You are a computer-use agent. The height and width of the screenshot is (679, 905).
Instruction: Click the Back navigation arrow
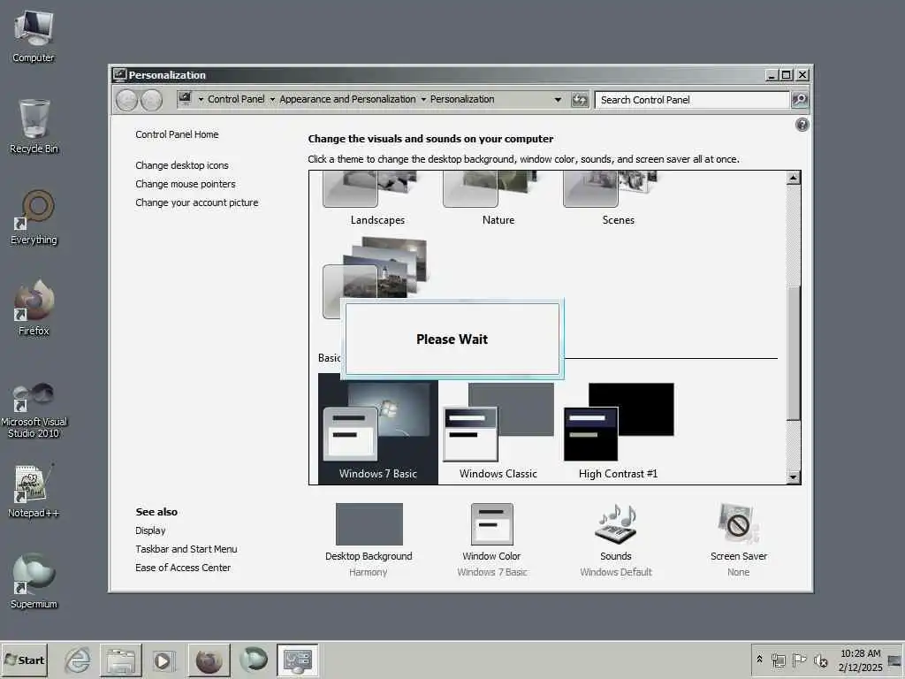126,100
